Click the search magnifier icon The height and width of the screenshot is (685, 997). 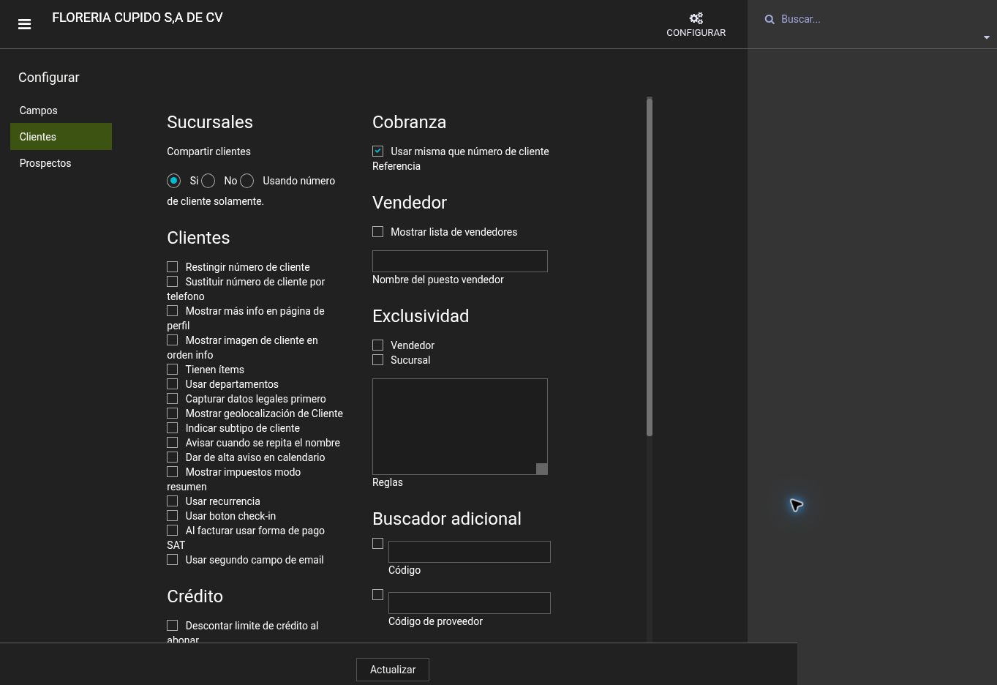[x=770, y=20]
